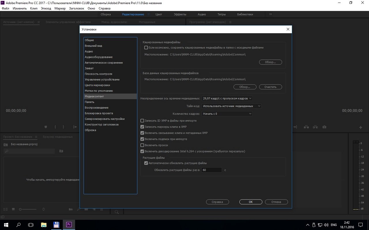Click the Extract button in Program monitor
The height and width of the screenshot is (230, 369).
point(315,127)
